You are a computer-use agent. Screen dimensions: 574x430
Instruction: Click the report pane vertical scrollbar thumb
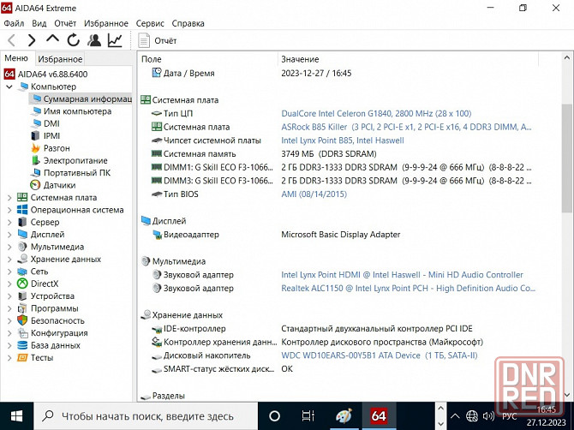[566, 158]
